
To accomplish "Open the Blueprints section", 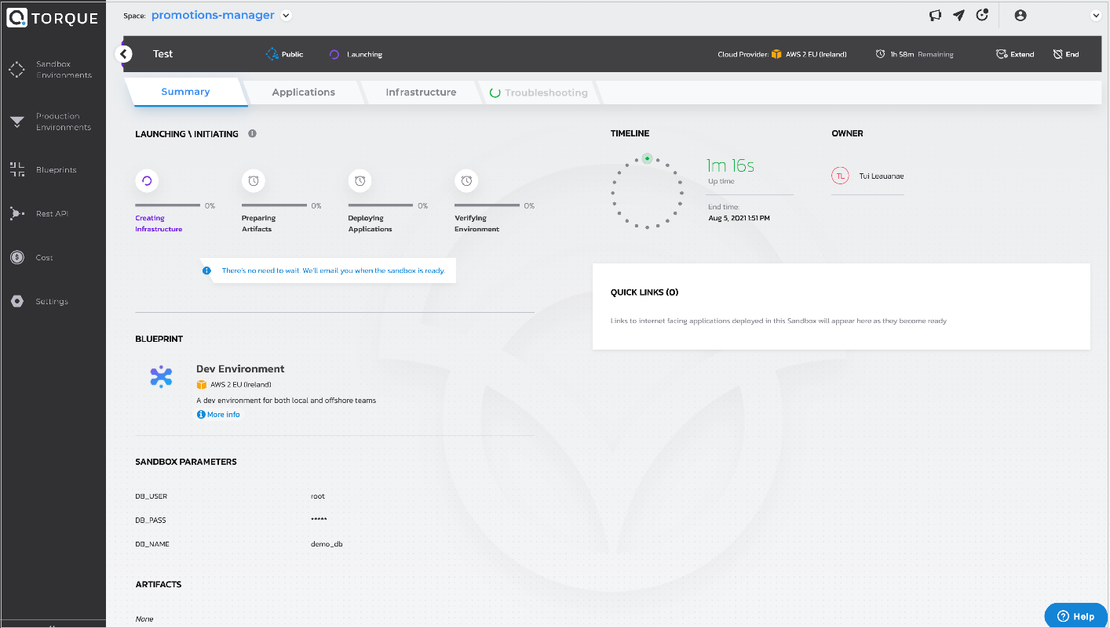I will point(53,169).
